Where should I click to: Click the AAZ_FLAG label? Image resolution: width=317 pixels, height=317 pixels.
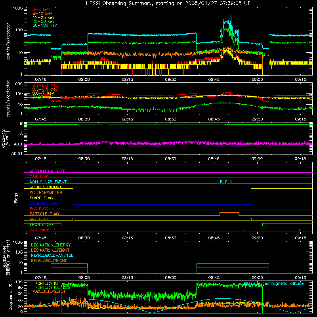39,219
